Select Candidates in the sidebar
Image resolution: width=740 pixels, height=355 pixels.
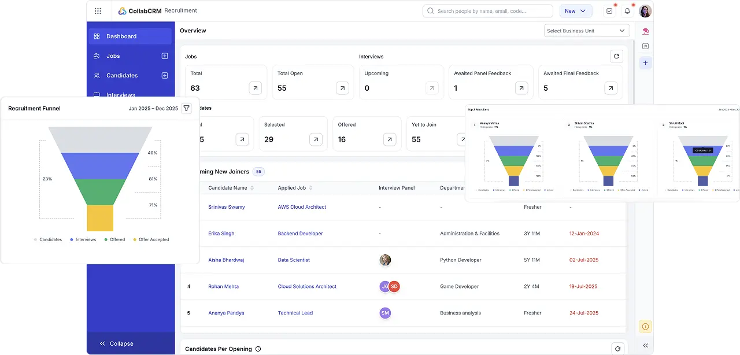(121, 75)
